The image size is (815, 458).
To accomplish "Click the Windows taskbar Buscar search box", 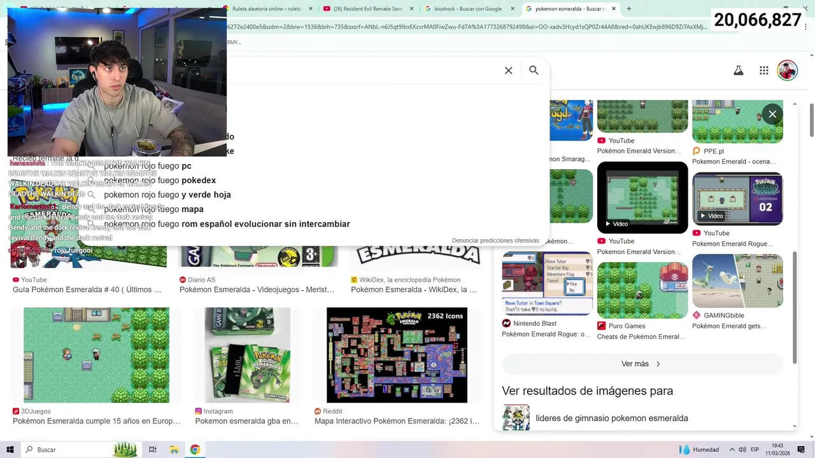I will [81, 450].
